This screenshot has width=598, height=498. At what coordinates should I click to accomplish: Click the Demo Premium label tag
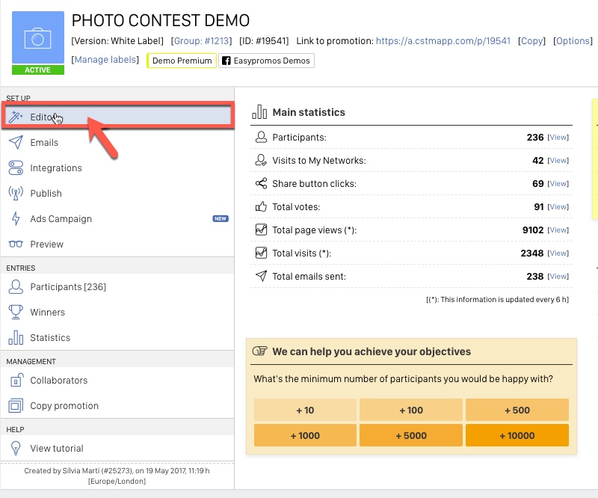pyautogui.click(x=182, y=61)
